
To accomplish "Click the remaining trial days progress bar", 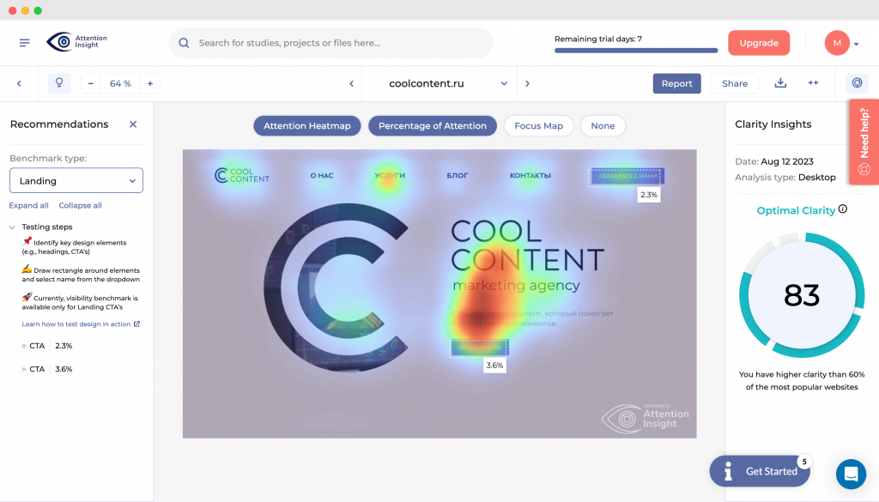I will point(636,51).
